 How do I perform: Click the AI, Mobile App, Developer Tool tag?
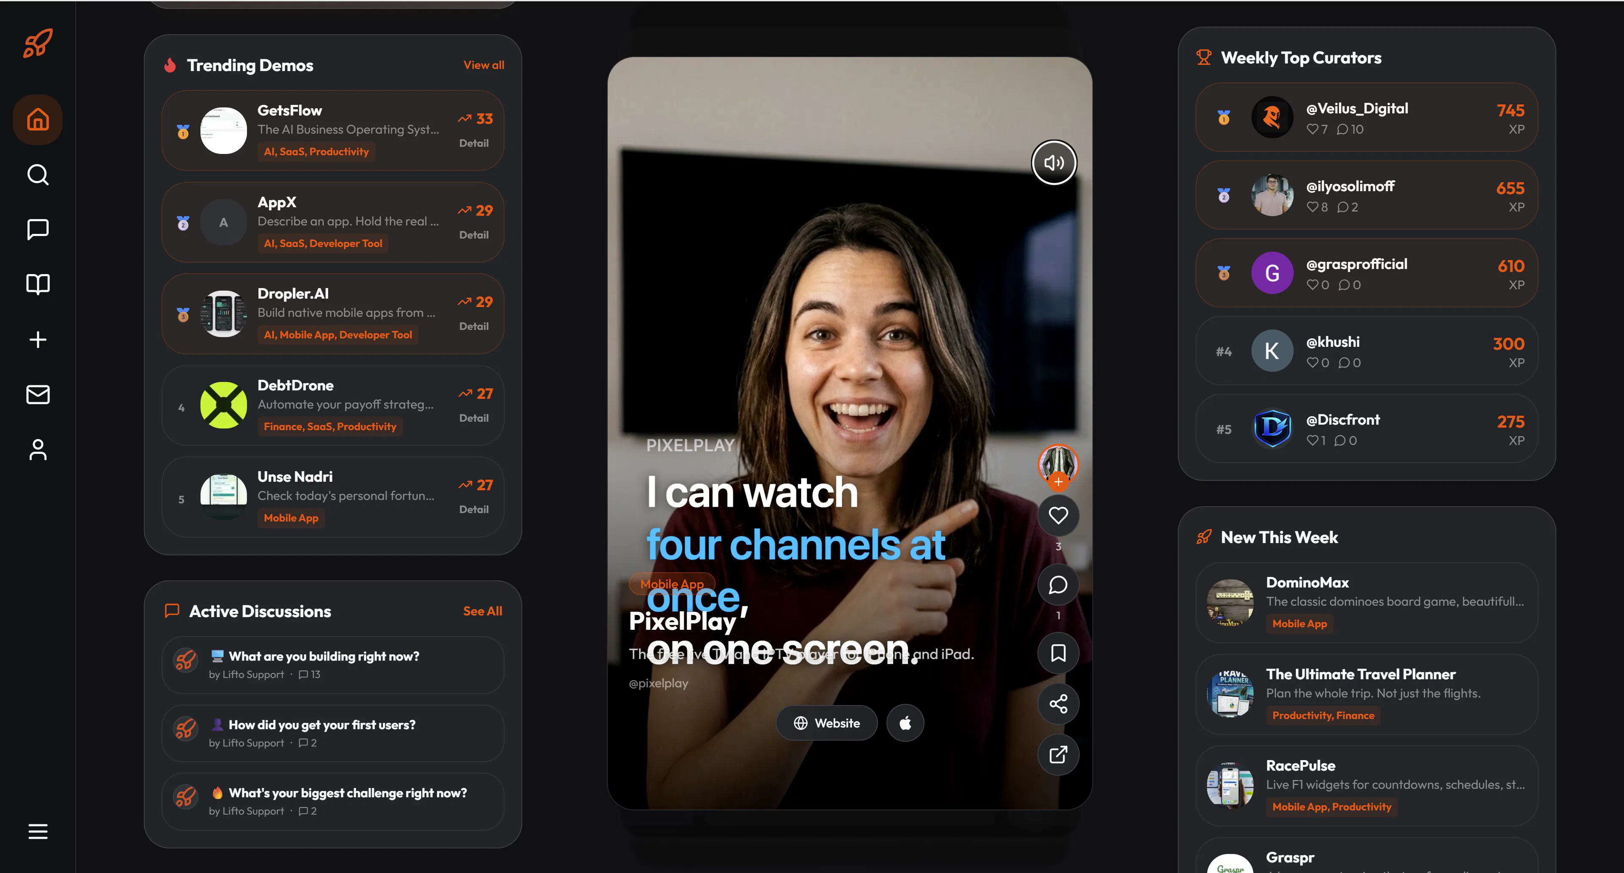(x=338, y=335)
